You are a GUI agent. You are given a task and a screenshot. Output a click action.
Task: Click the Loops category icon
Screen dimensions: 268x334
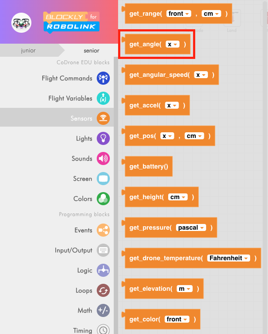(103, 290)
